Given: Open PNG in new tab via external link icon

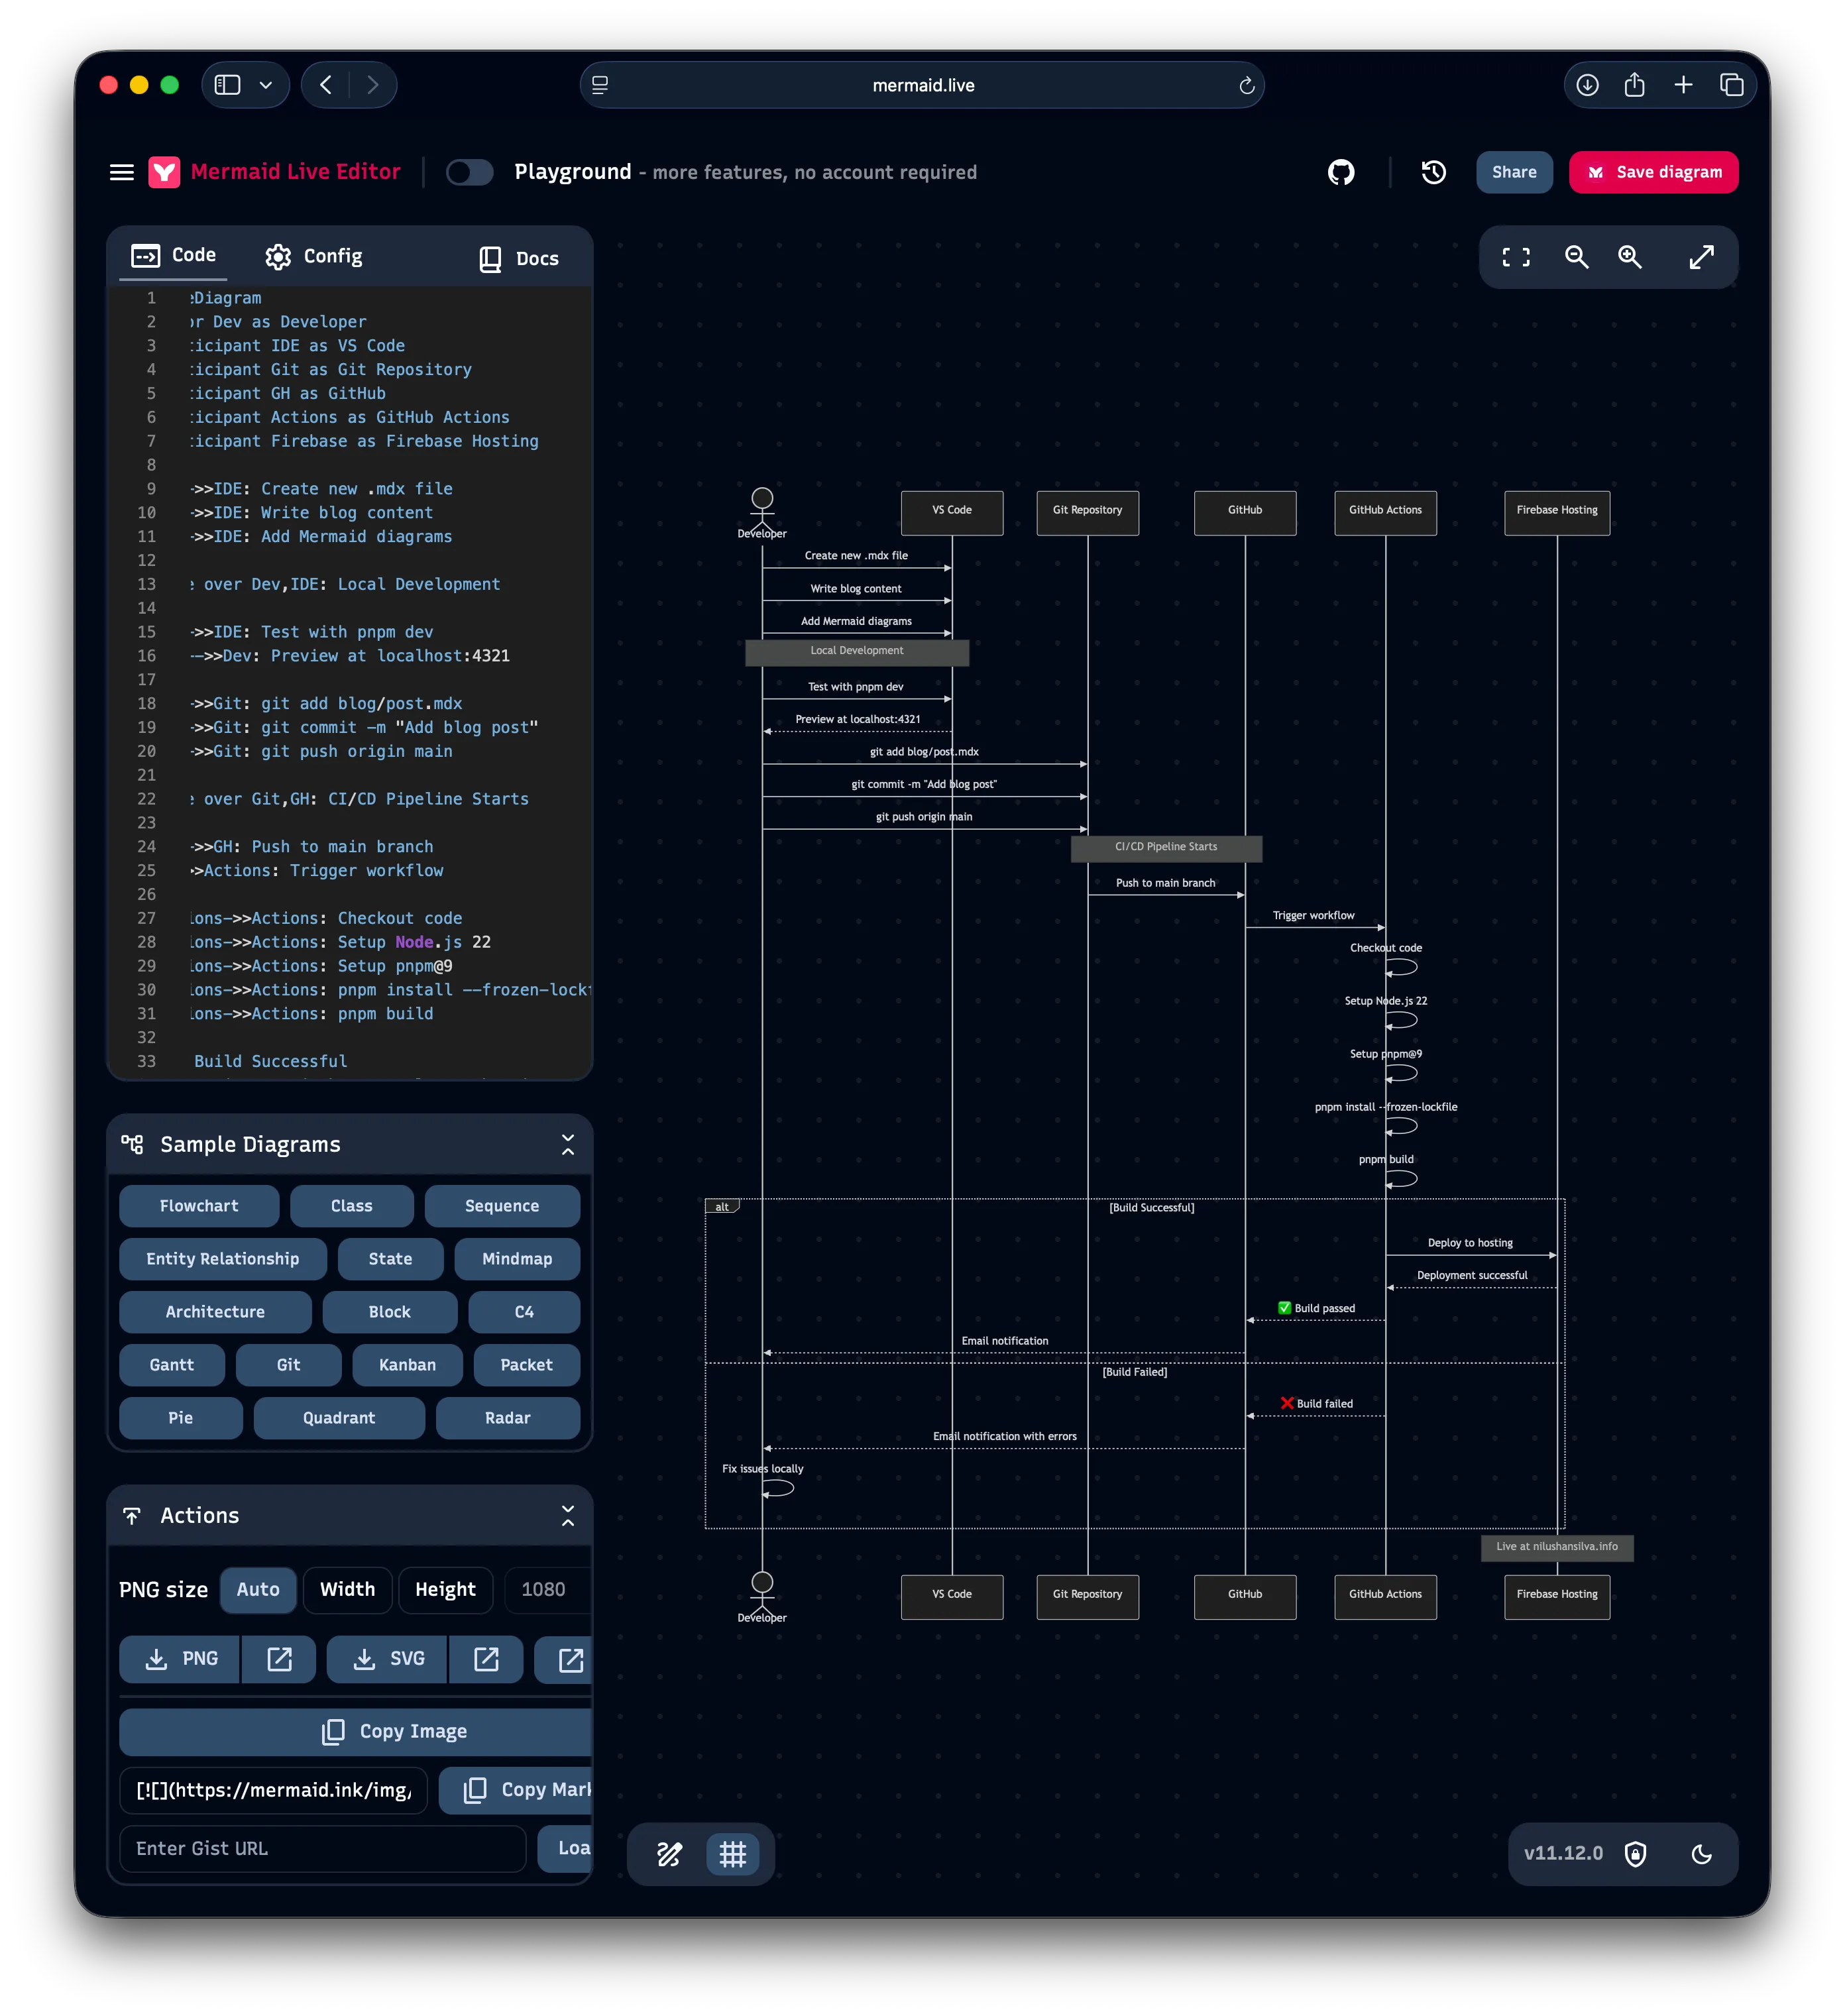Looking at the screenshot, I should (x=279, y=1659).
